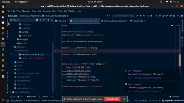
Task: Click Activities in top bar
Action: pyautogui.click(x=6, y=2)
